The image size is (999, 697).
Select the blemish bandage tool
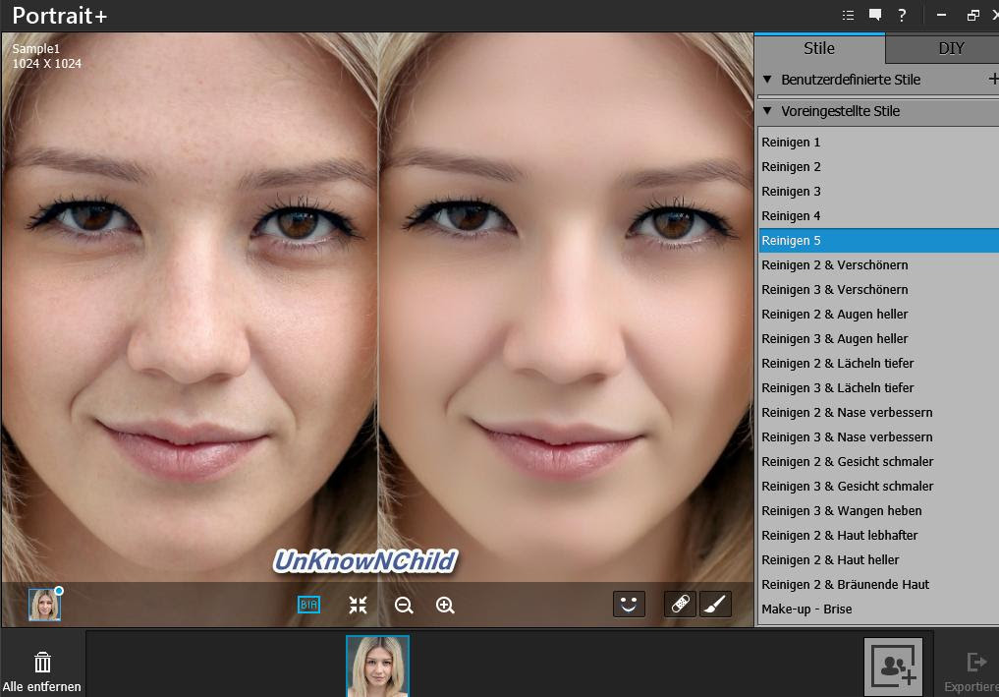coord(680,604)
